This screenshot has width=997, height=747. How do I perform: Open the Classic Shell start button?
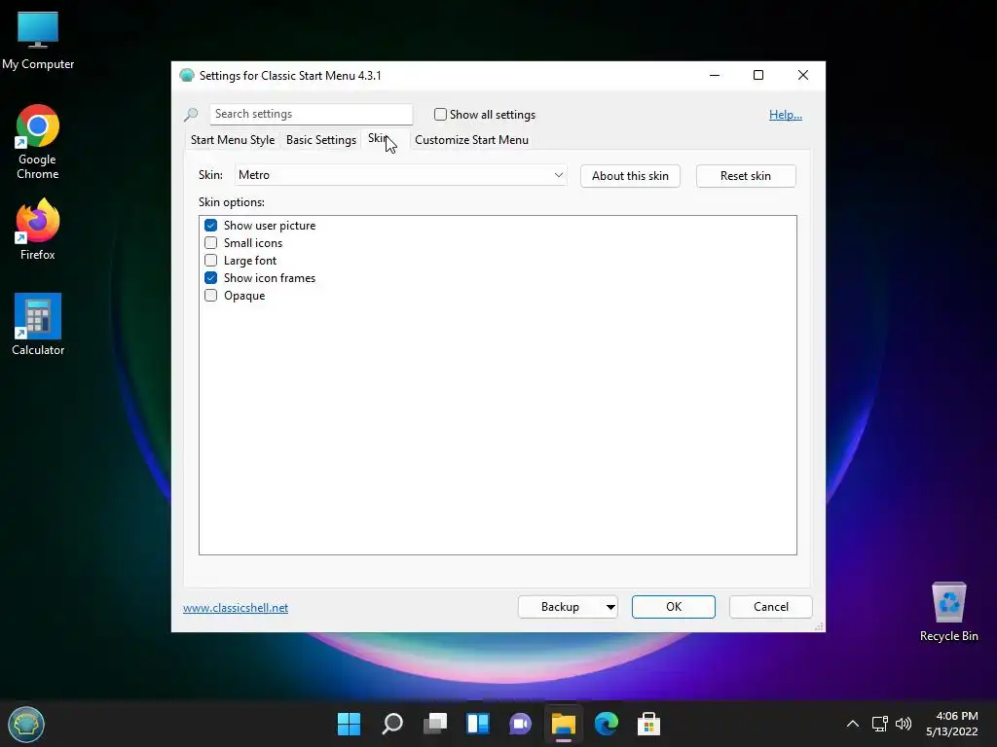click(26, 724)
